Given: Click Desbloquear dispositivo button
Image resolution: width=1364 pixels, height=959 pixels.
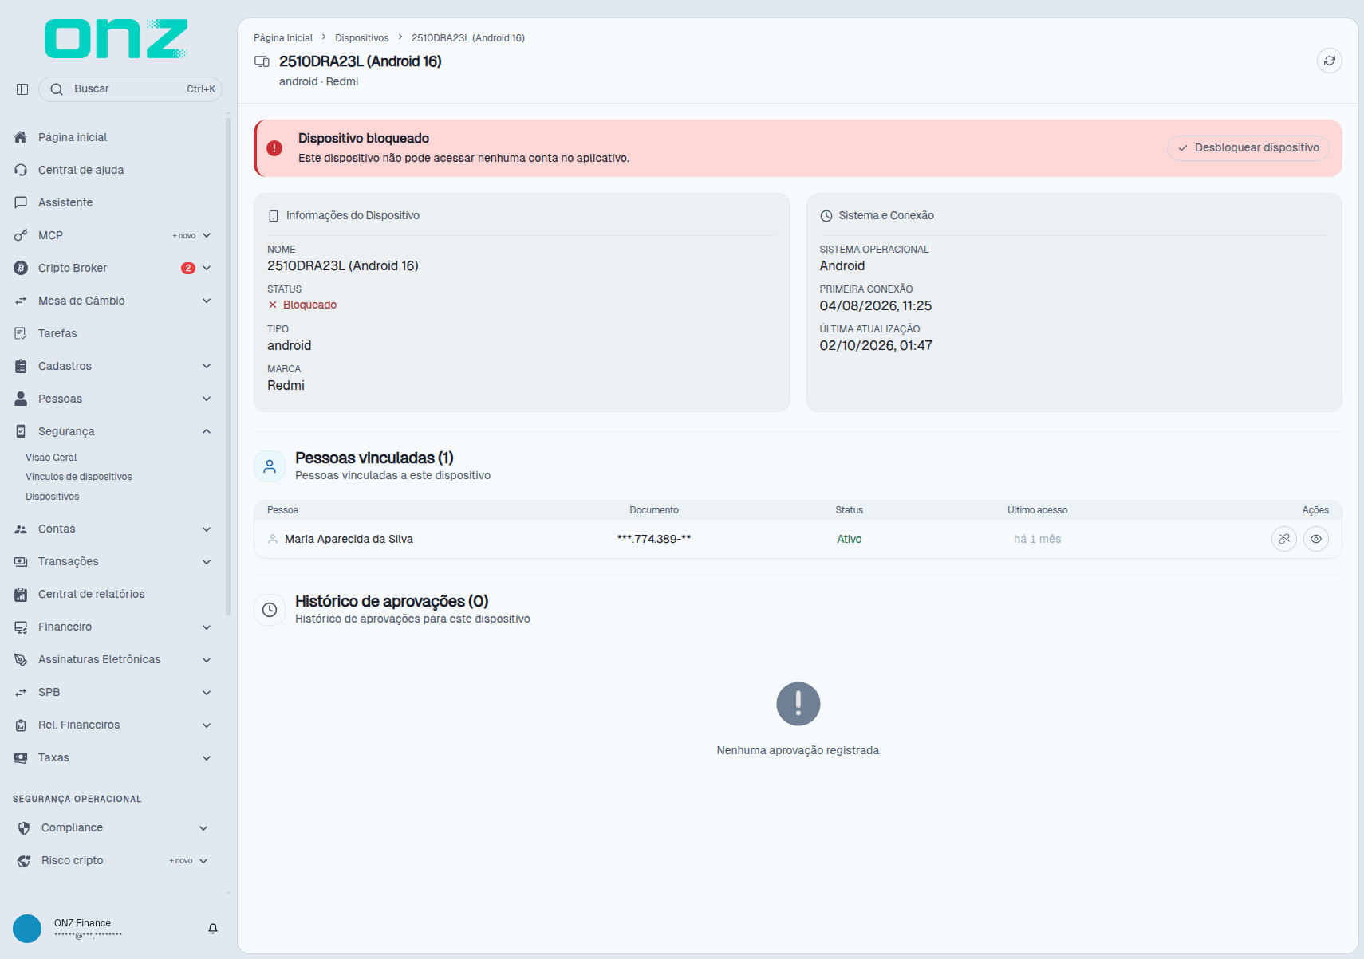Looking at the screenshot, I should click(x=1248, y=148).
